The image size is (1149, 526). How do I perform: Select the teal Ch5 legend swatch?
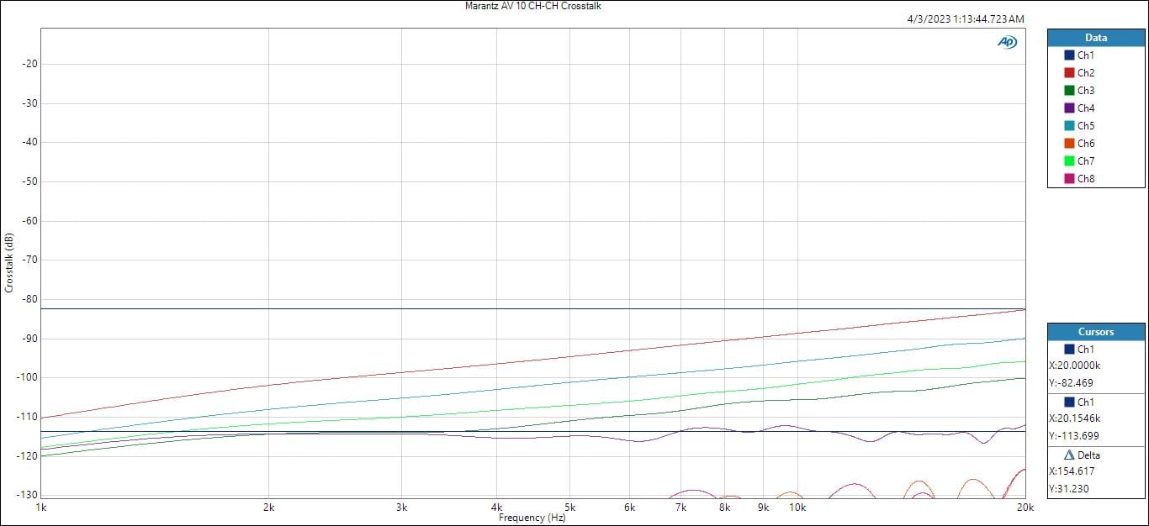click(x=1069, y=126)
